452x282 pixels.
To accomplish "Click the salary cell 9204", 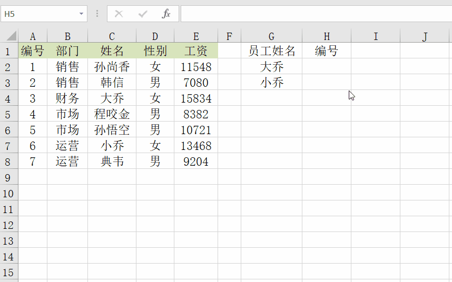I will point(196,162).
